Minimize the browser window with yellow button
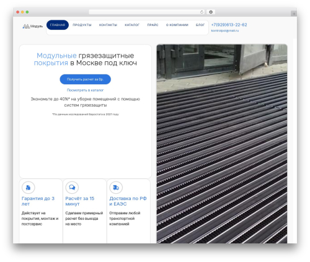 tap(22, 12)
